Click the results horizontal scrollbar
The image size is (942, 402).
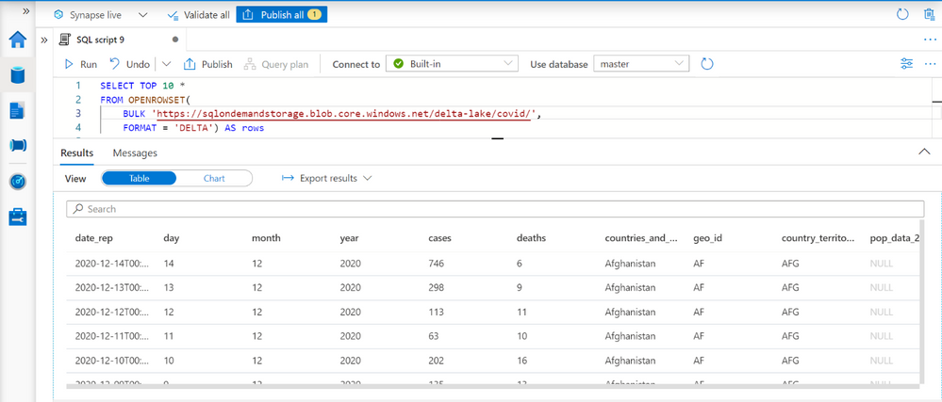(x=491, y=386)
